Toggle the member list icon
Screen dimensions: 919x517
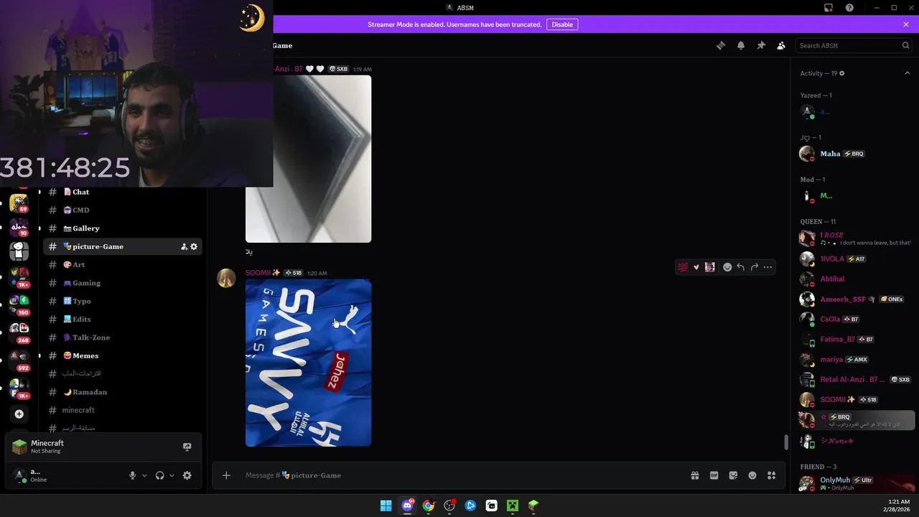781,45
